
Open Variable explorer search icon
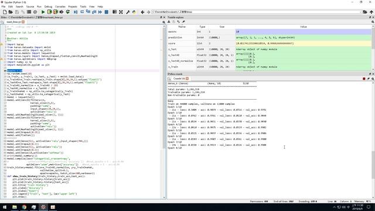tap(373, 22)
